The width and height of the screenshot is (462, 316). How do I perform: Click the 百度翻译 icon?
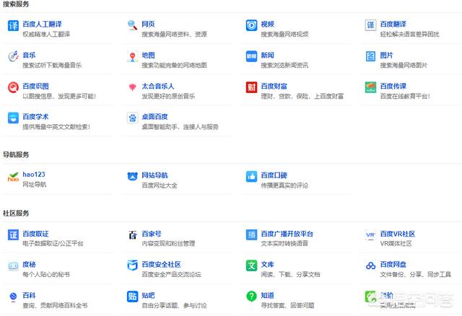coord(370,25)
